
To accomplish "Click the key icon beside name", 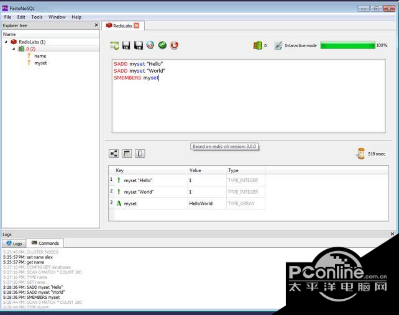I will coord(29,56).
